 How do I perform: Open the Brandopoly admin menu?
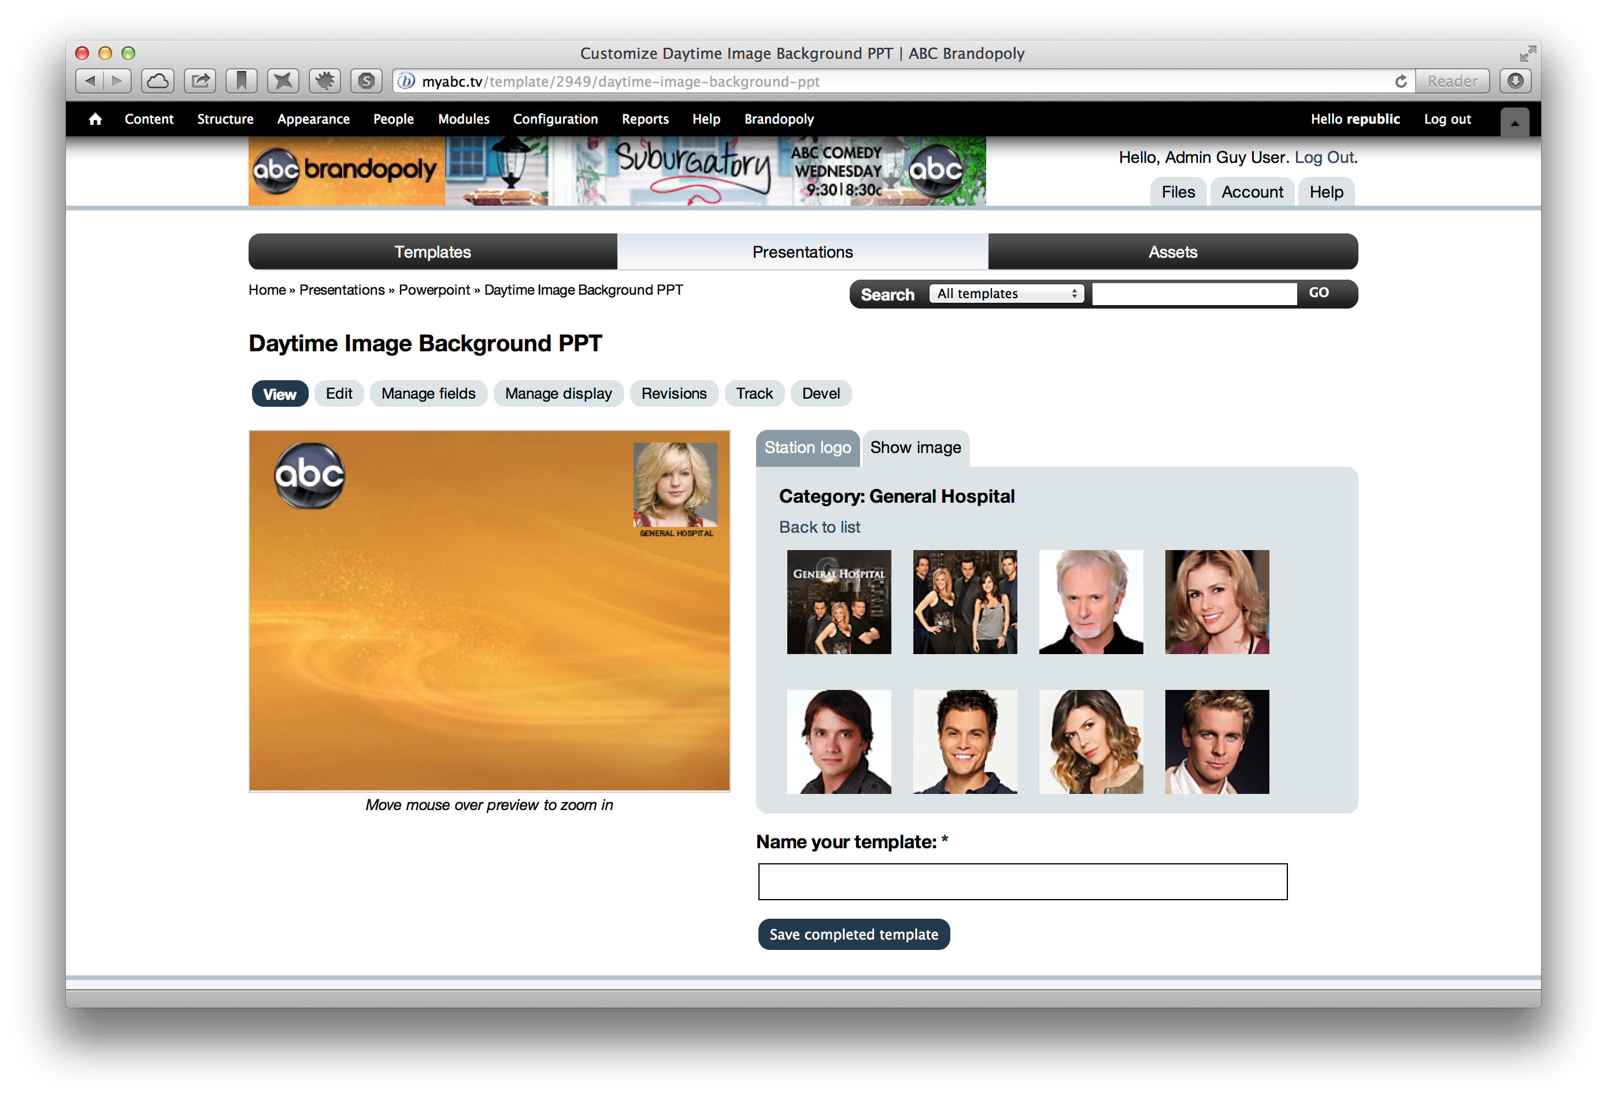pyautogui.click(x=779, y=119)
